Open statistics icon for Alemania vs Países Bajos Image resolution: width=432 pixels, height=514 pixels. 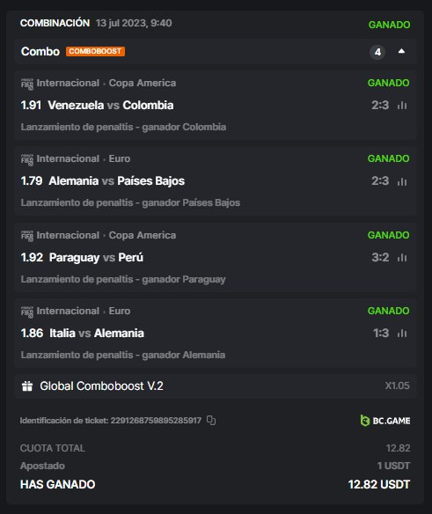coord(402,181)
